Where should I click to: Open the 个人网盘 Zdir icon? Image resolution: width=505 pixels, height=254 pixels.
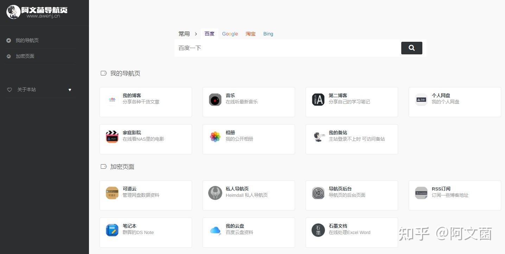pos(421,100)
